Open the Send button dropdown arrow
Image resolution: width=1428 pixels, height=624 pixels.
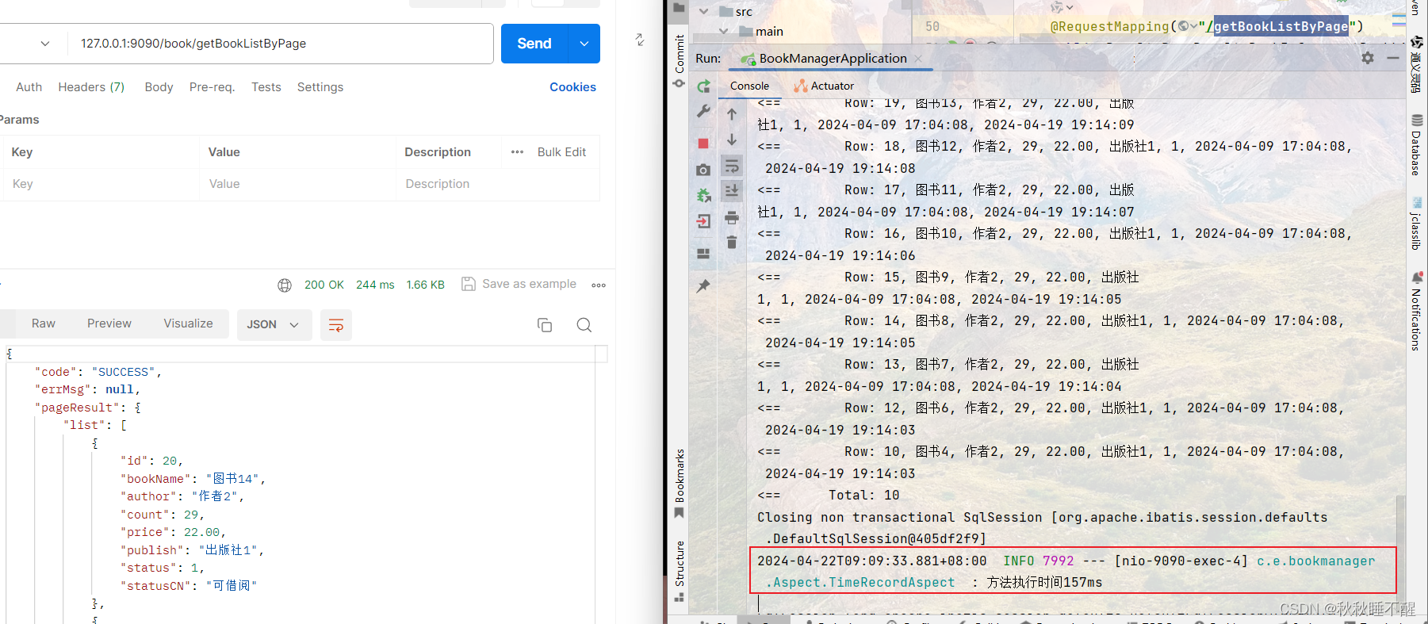584,44
